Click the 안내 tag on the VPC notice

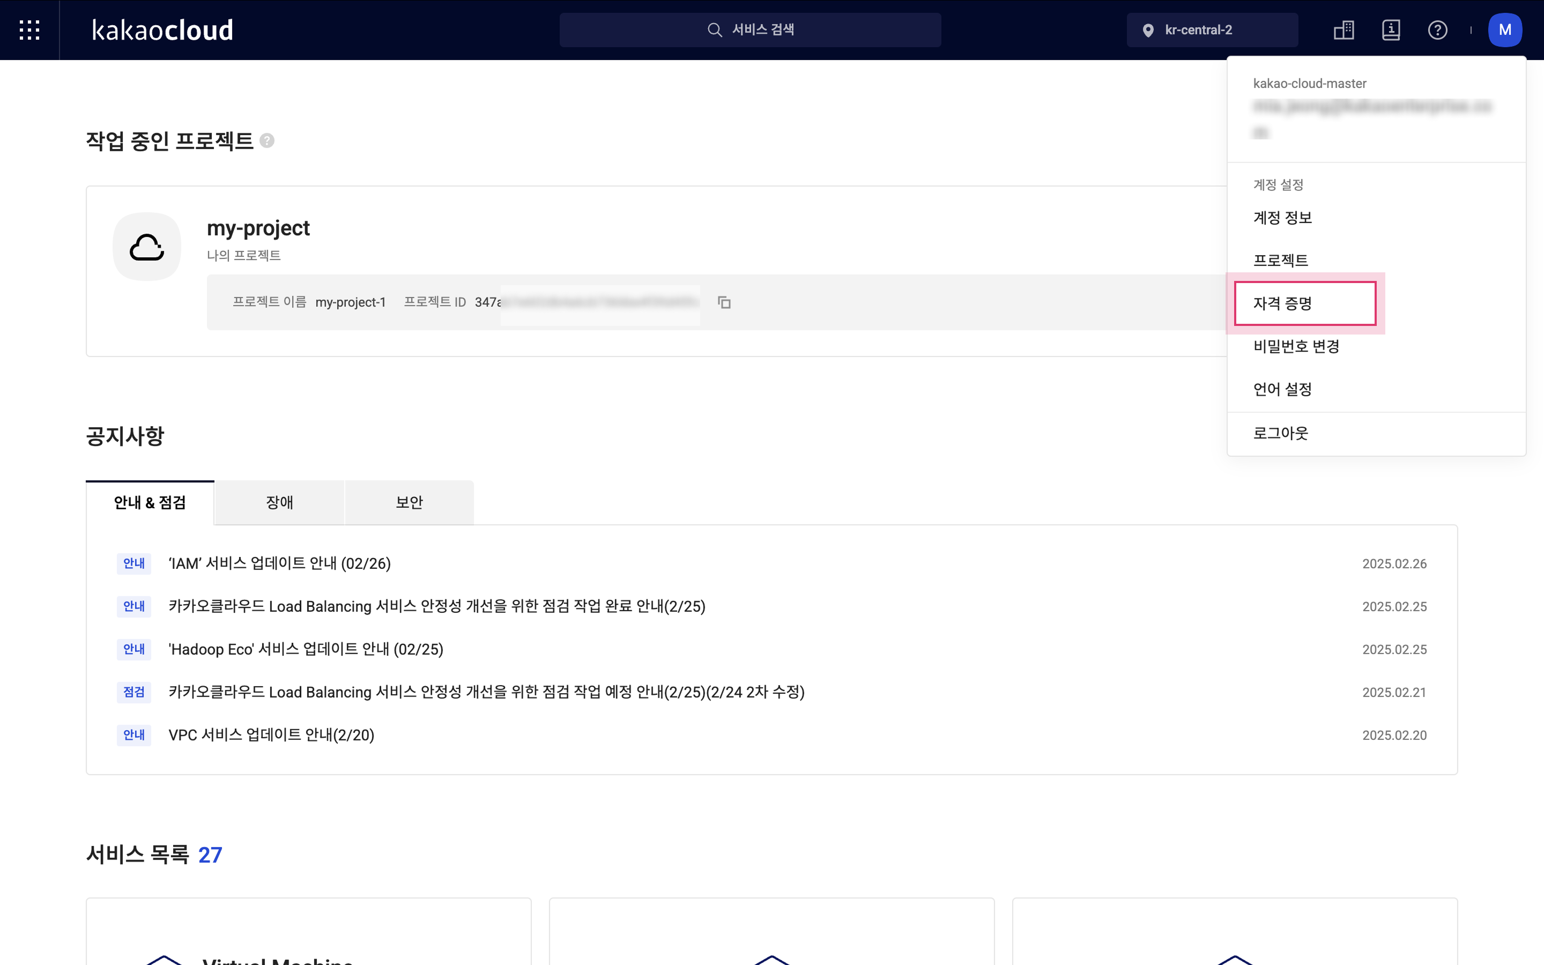coord(134,734)
